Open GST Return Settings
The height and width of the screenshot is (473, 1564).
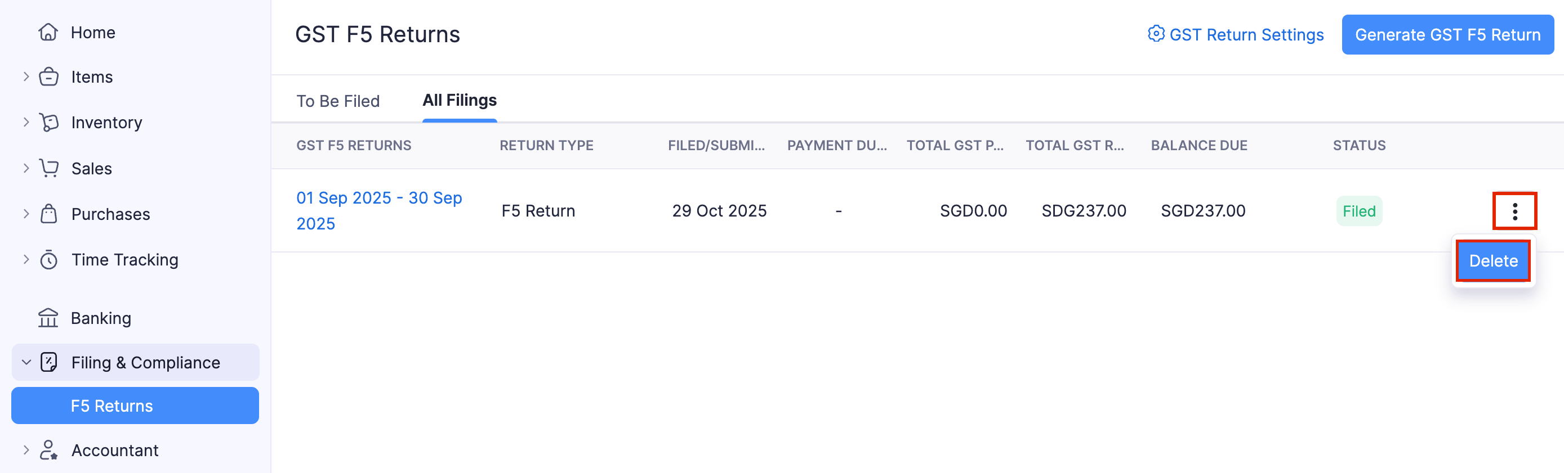1235,34
